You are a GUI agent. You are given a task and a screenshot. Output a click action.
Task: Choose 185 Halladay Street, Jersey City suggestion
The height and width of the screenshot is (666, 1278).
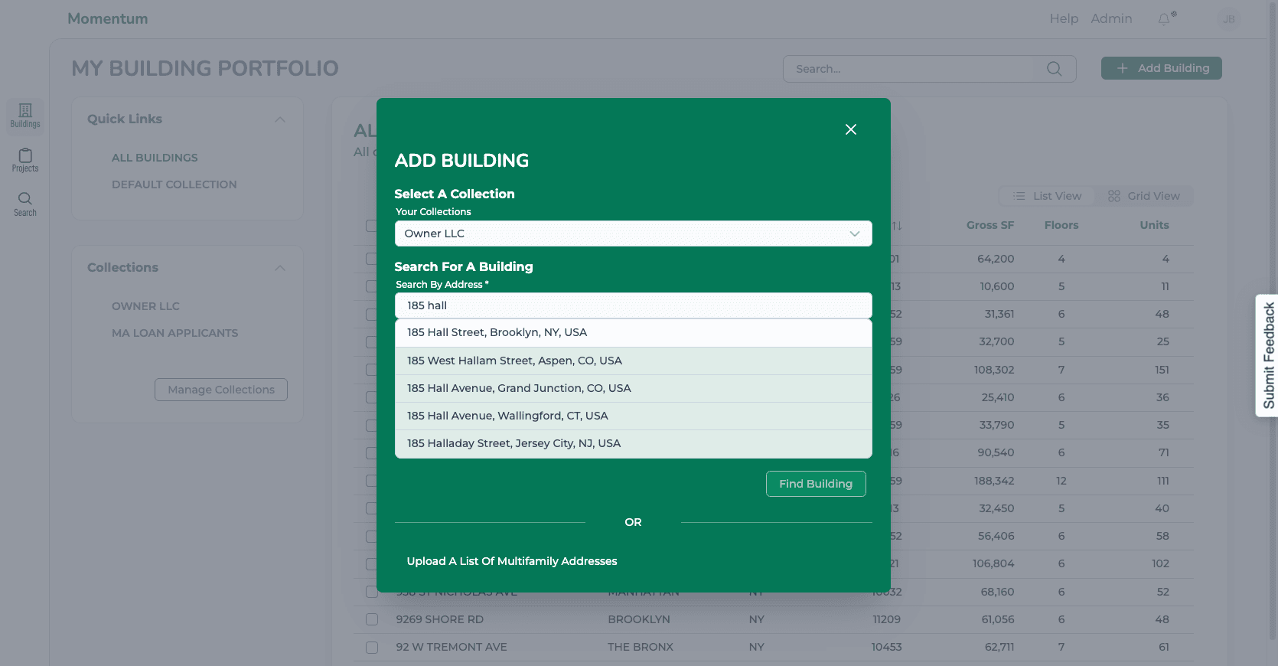coord(634,444)
